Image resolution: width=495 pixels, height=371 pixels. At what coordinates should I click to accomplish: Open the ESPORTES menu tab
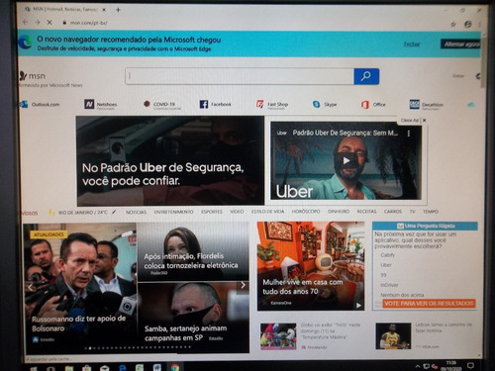(212, 212)
